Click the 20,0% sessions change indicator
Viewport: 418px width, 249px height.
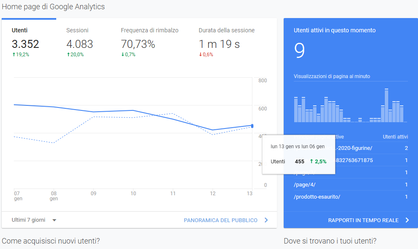(x=75, y=55)
